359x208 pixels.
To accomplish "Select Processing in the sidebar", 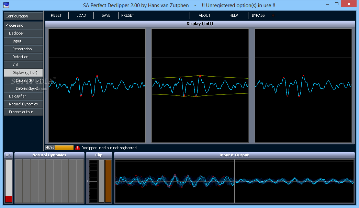I will (23, 25).
